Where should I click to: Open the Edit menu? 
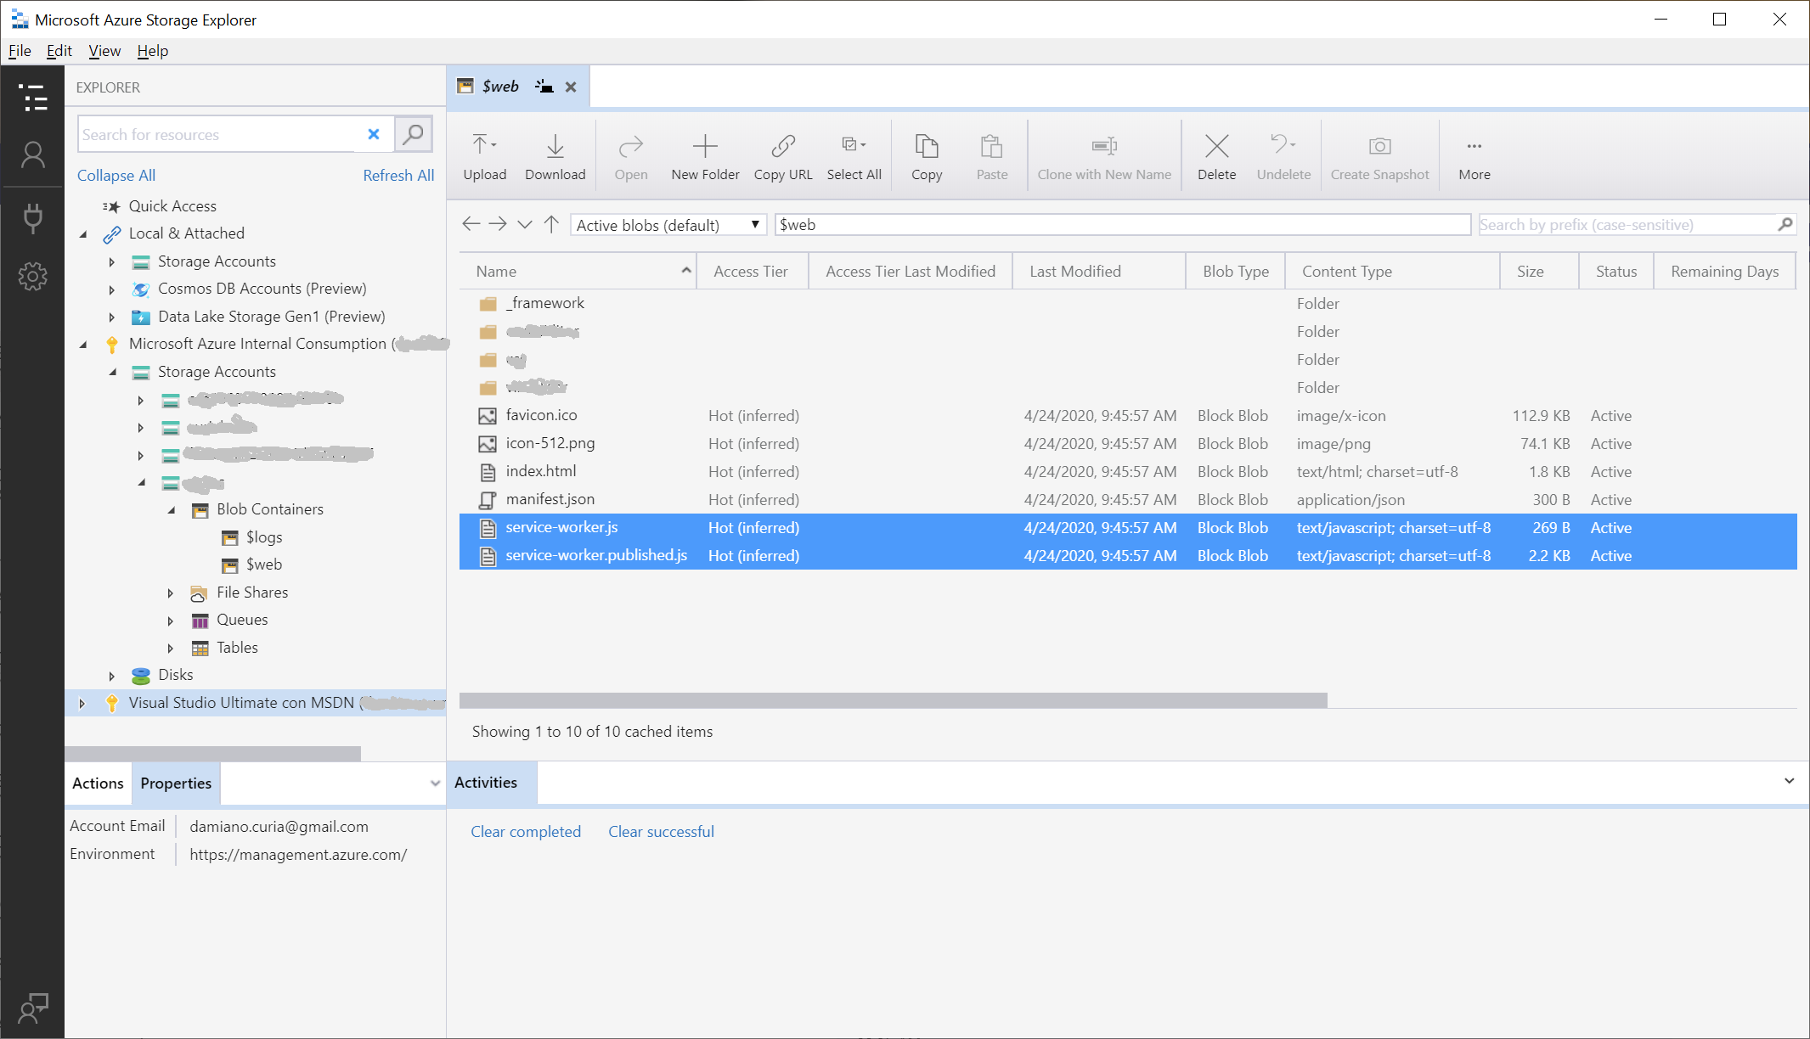click(59, 51)
